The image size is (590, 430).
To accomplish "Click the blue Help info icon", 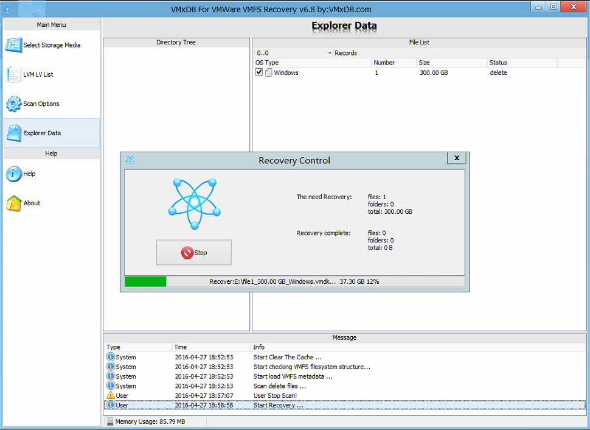I will point(13,174).
